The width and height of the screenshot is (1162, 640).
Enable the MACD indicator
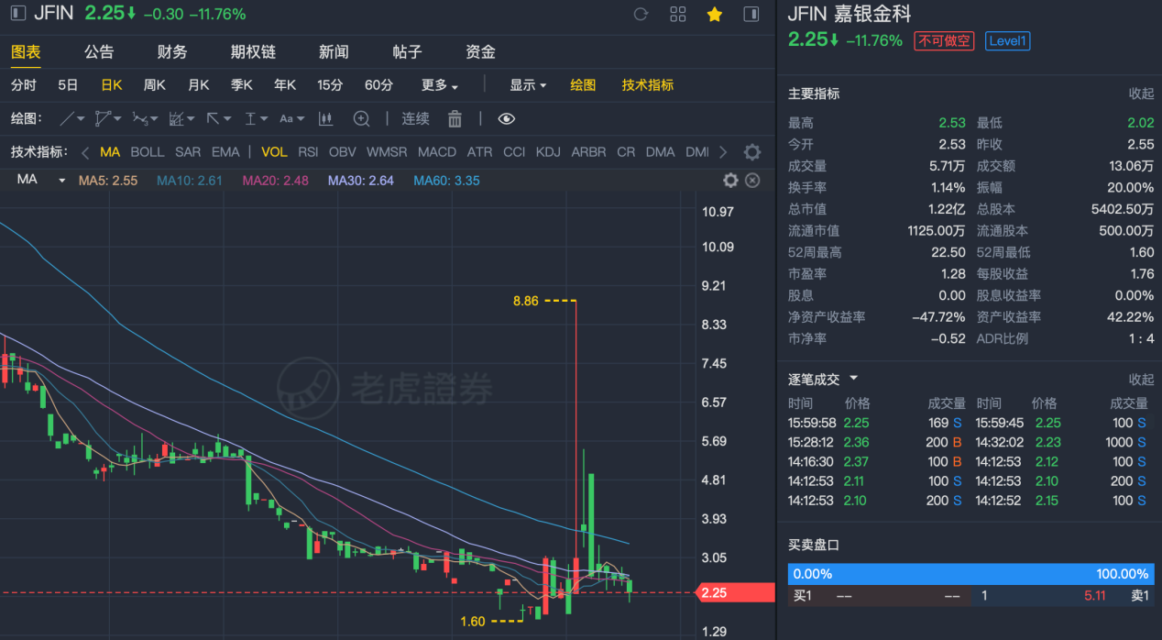[437, 152]
